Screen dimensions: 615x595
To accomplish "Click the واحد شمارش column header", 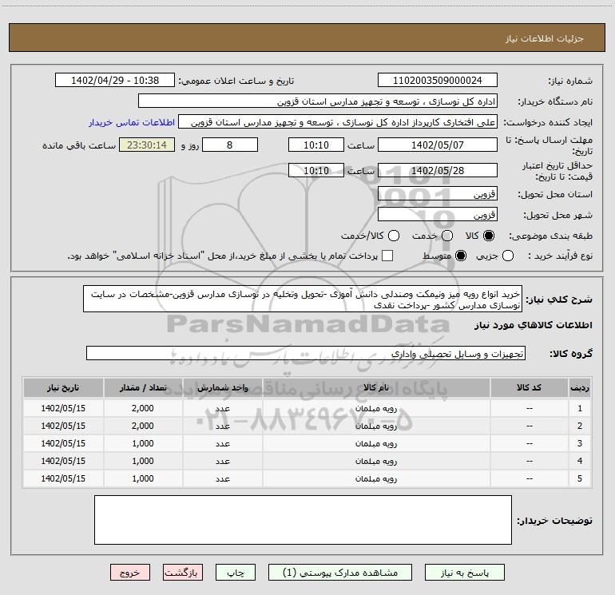I will point(222,387).
